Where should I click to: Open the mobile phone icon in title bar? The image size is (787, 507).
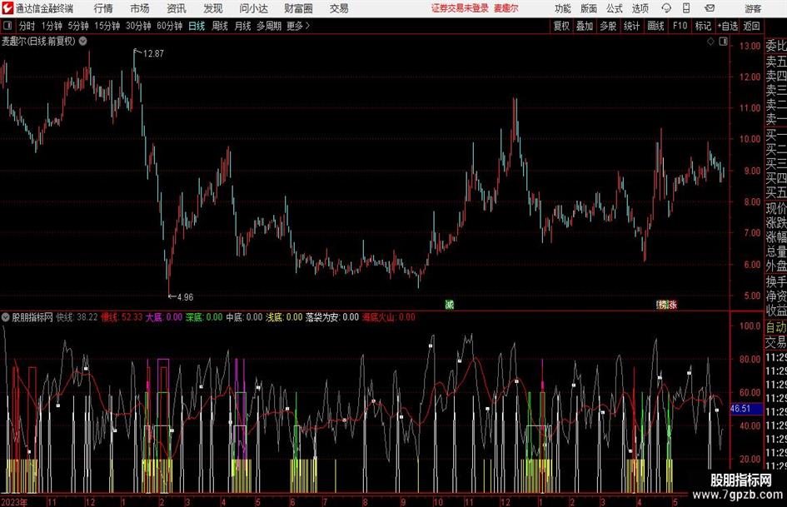686,8
